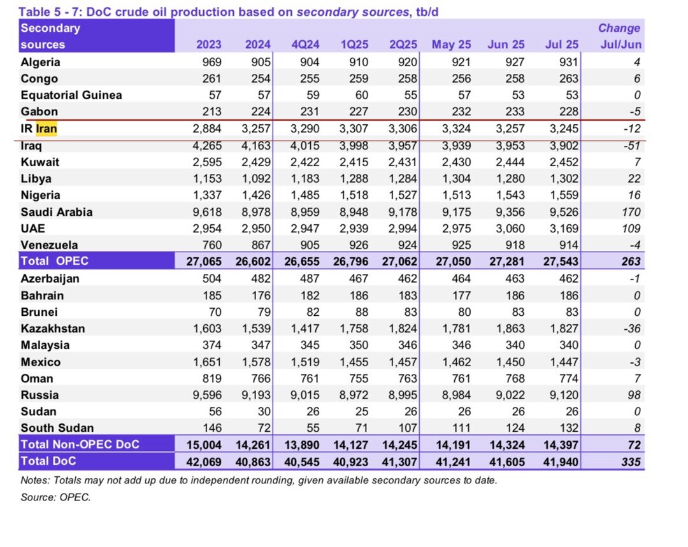This screenshot has height=547, width=688.
Task: Click the Jul 25 column header
Action: tap(562, 45)
